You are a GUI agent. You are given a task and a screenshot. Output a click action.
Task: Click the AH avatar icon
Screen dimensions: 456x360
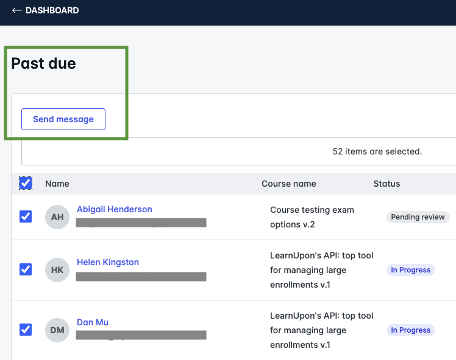click(57, 217)
